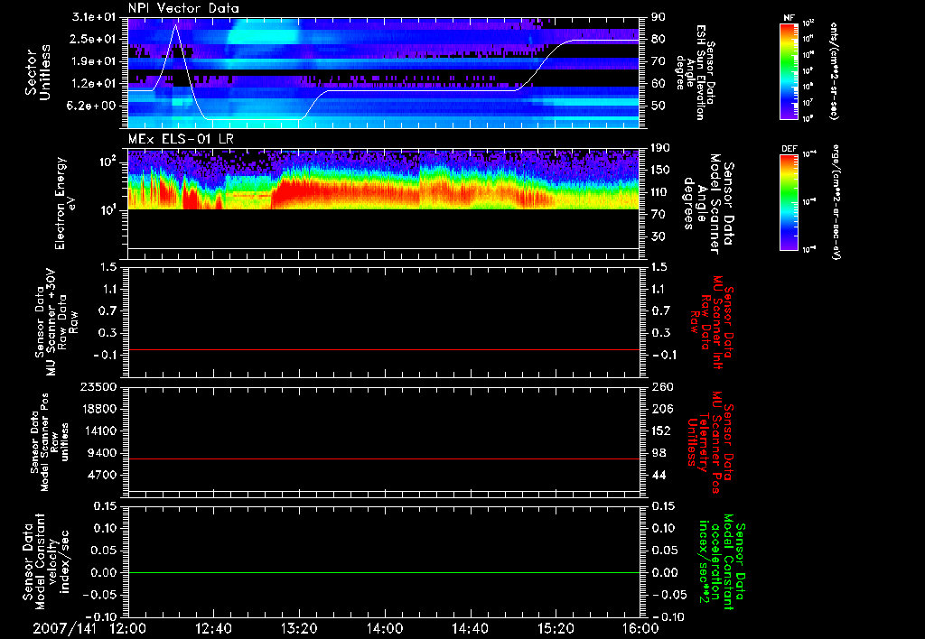Click the 23500 scanner position tick label
The image size is (925, 639).
click(98, 386)
